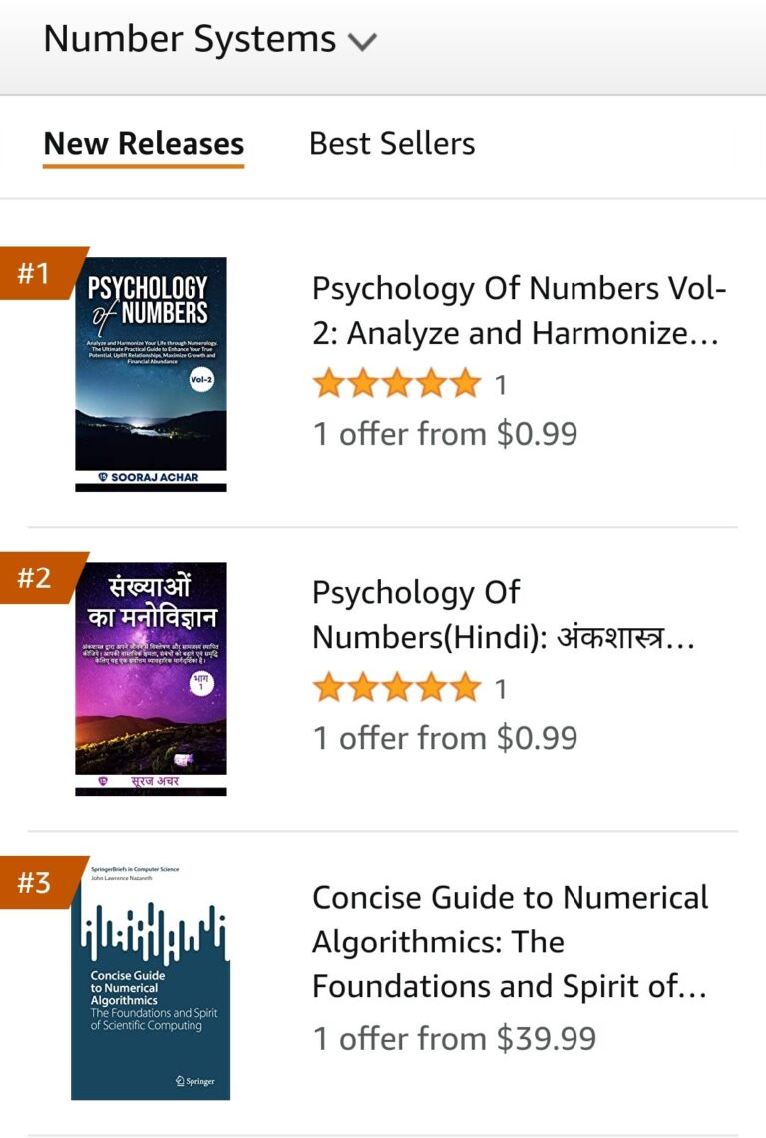Open Concise Guide to Numerical Algorithmics title
Screen dimensions: 766x1138
[510, 942]
